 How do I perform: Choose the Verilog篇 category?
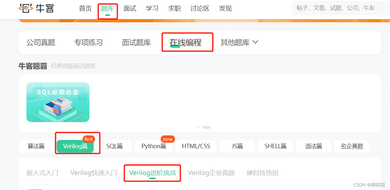tap(75, 146)
